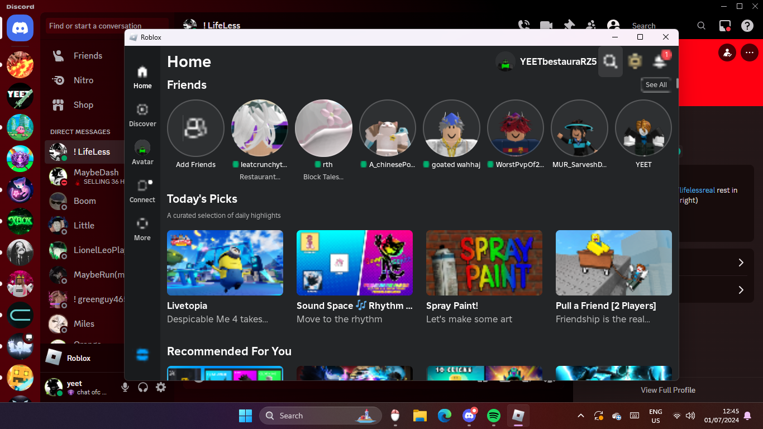This screenshot has width=763, height=429.
Task: Open Discord Help question mark icon
Action: pyautogui.click(x=747, y=26)
